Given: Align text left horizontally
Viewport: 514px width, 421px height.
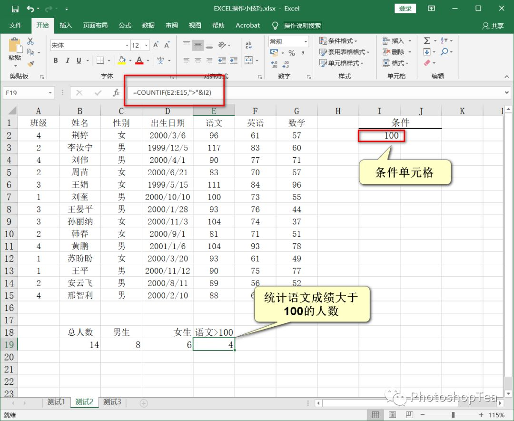Looking at the screenshot, I should tap(186, 60).
